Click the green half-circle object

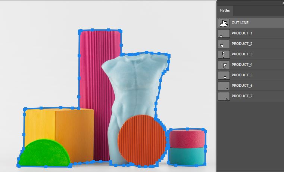tap(44, 153)
